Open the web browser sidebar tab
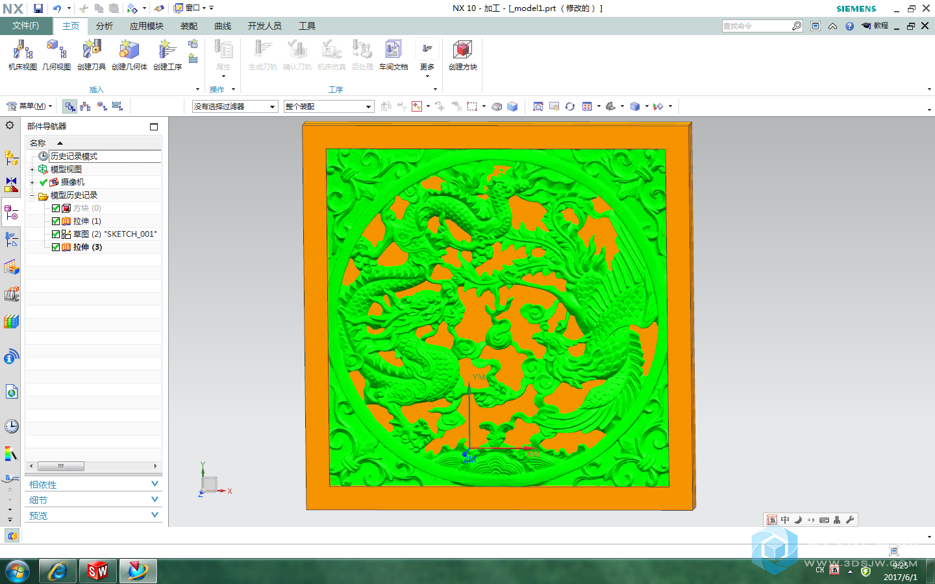935x584 pixels. point(11,391)
